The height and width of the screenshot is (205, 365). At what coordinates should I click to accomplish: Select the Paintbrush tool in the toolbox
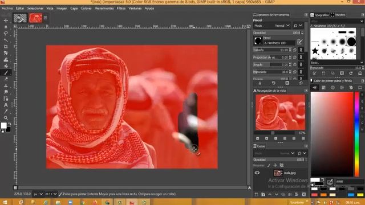coord(6,73)
